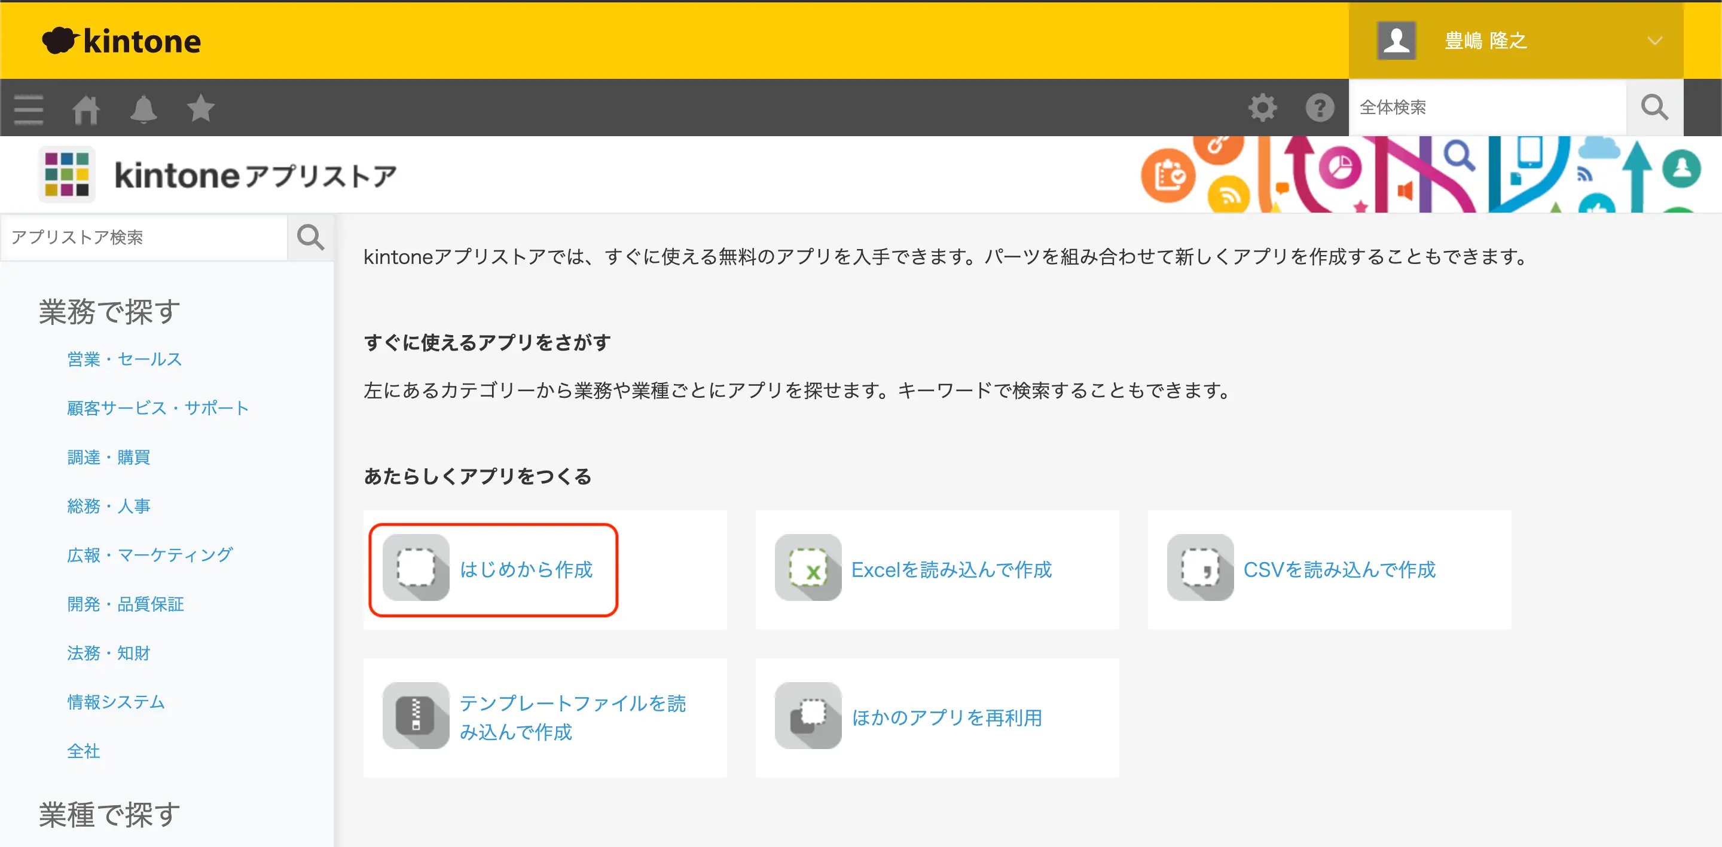The width and height of the screenshot is (1722, 847).
Task: Select Excelを読み込んで作成 link
Action: [951, 569]
